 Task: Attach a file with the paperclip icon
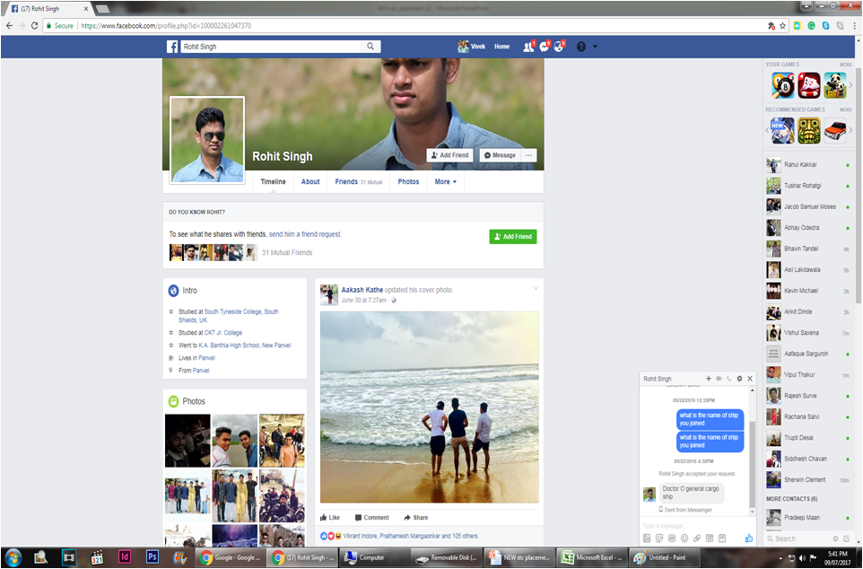(697, 538)
